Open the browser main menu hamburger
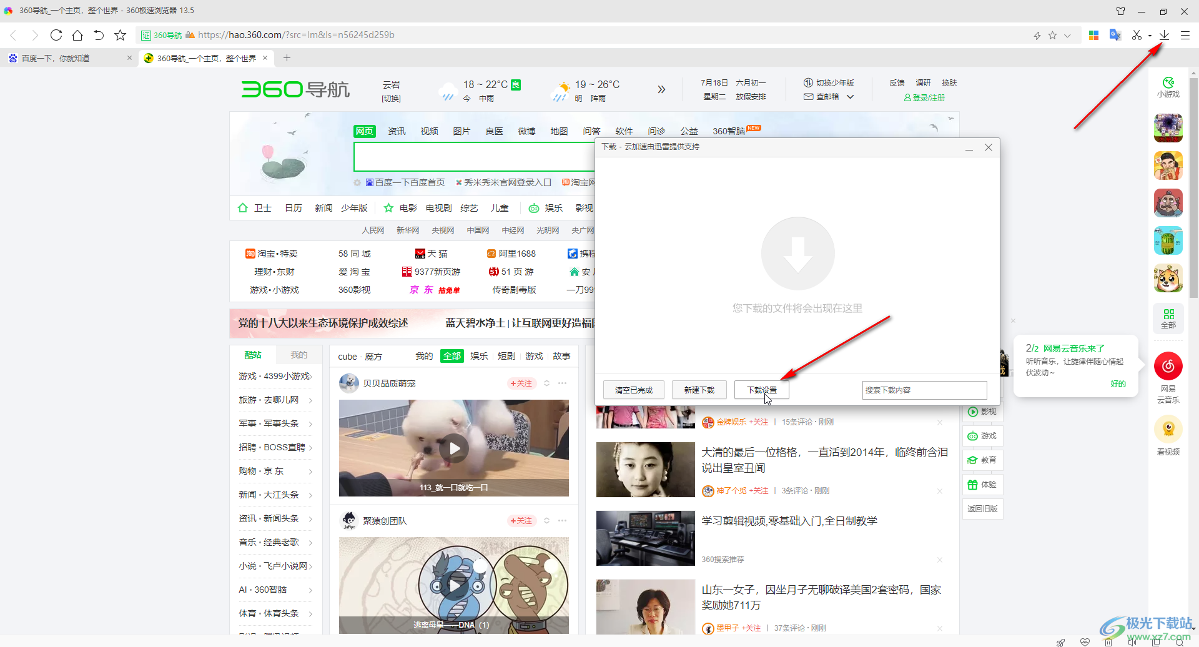The image size is (1199, 647). (x=1185, y=36)
